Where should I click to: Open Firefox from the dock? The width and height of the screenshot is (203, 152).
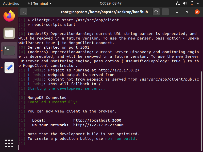9,16
